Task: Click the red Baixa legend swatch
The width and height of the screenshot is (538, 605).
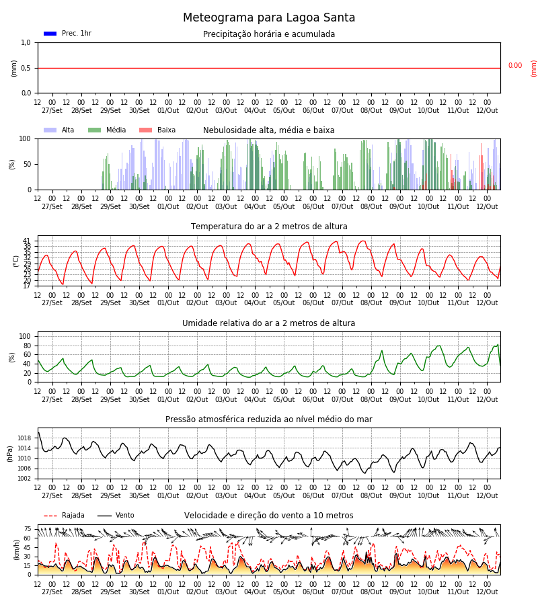Action: click(x=145, y=130)
